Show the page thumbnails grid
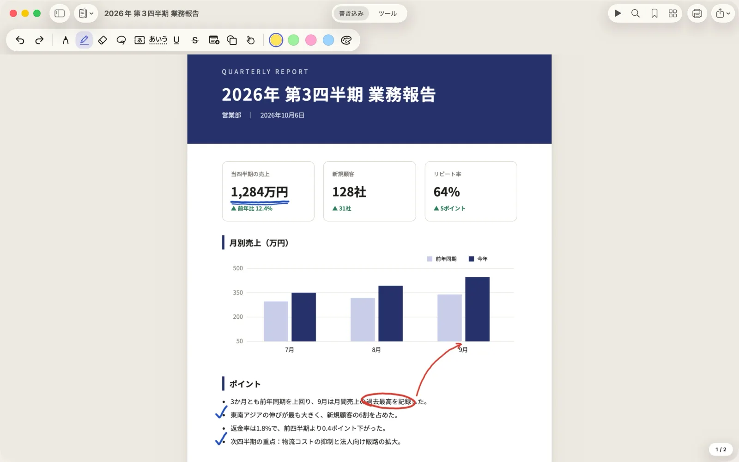Screen dimensions: 739x462 672,13
